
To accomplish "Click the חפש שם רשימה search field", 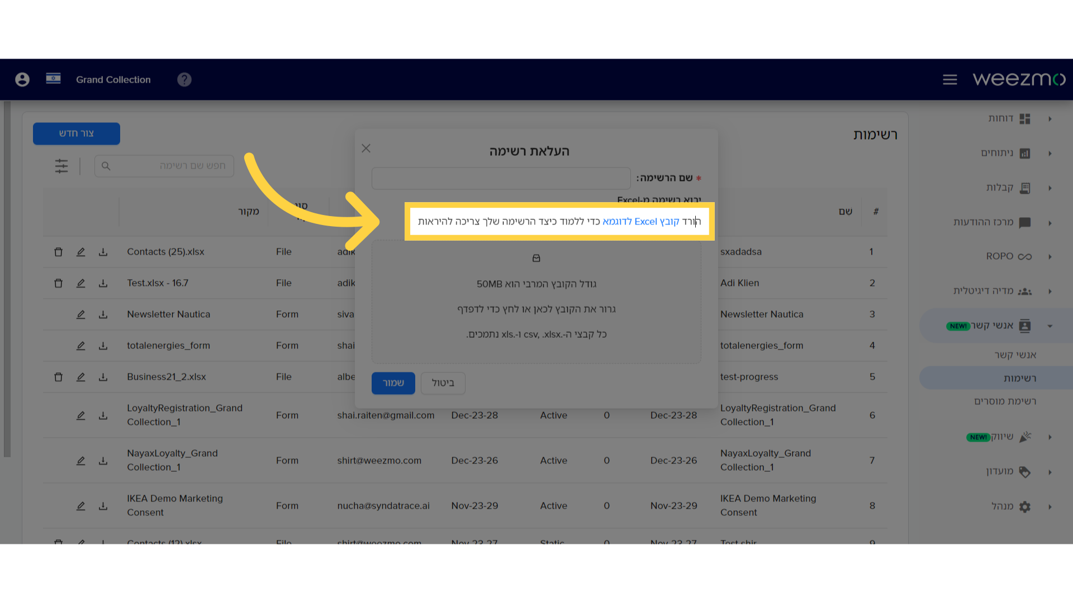I will [164, 166].
